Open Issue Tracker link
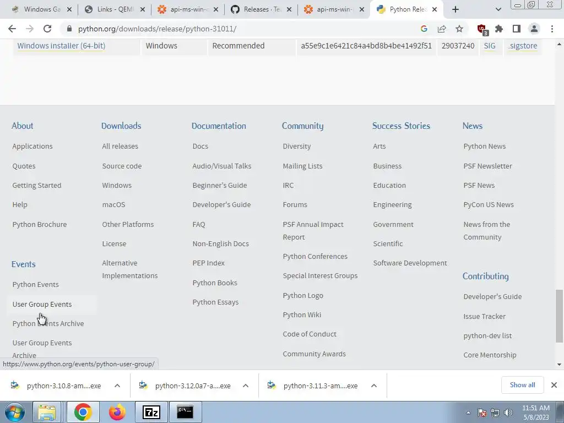This screenshot has height=423, width=564. pos(485,317)
